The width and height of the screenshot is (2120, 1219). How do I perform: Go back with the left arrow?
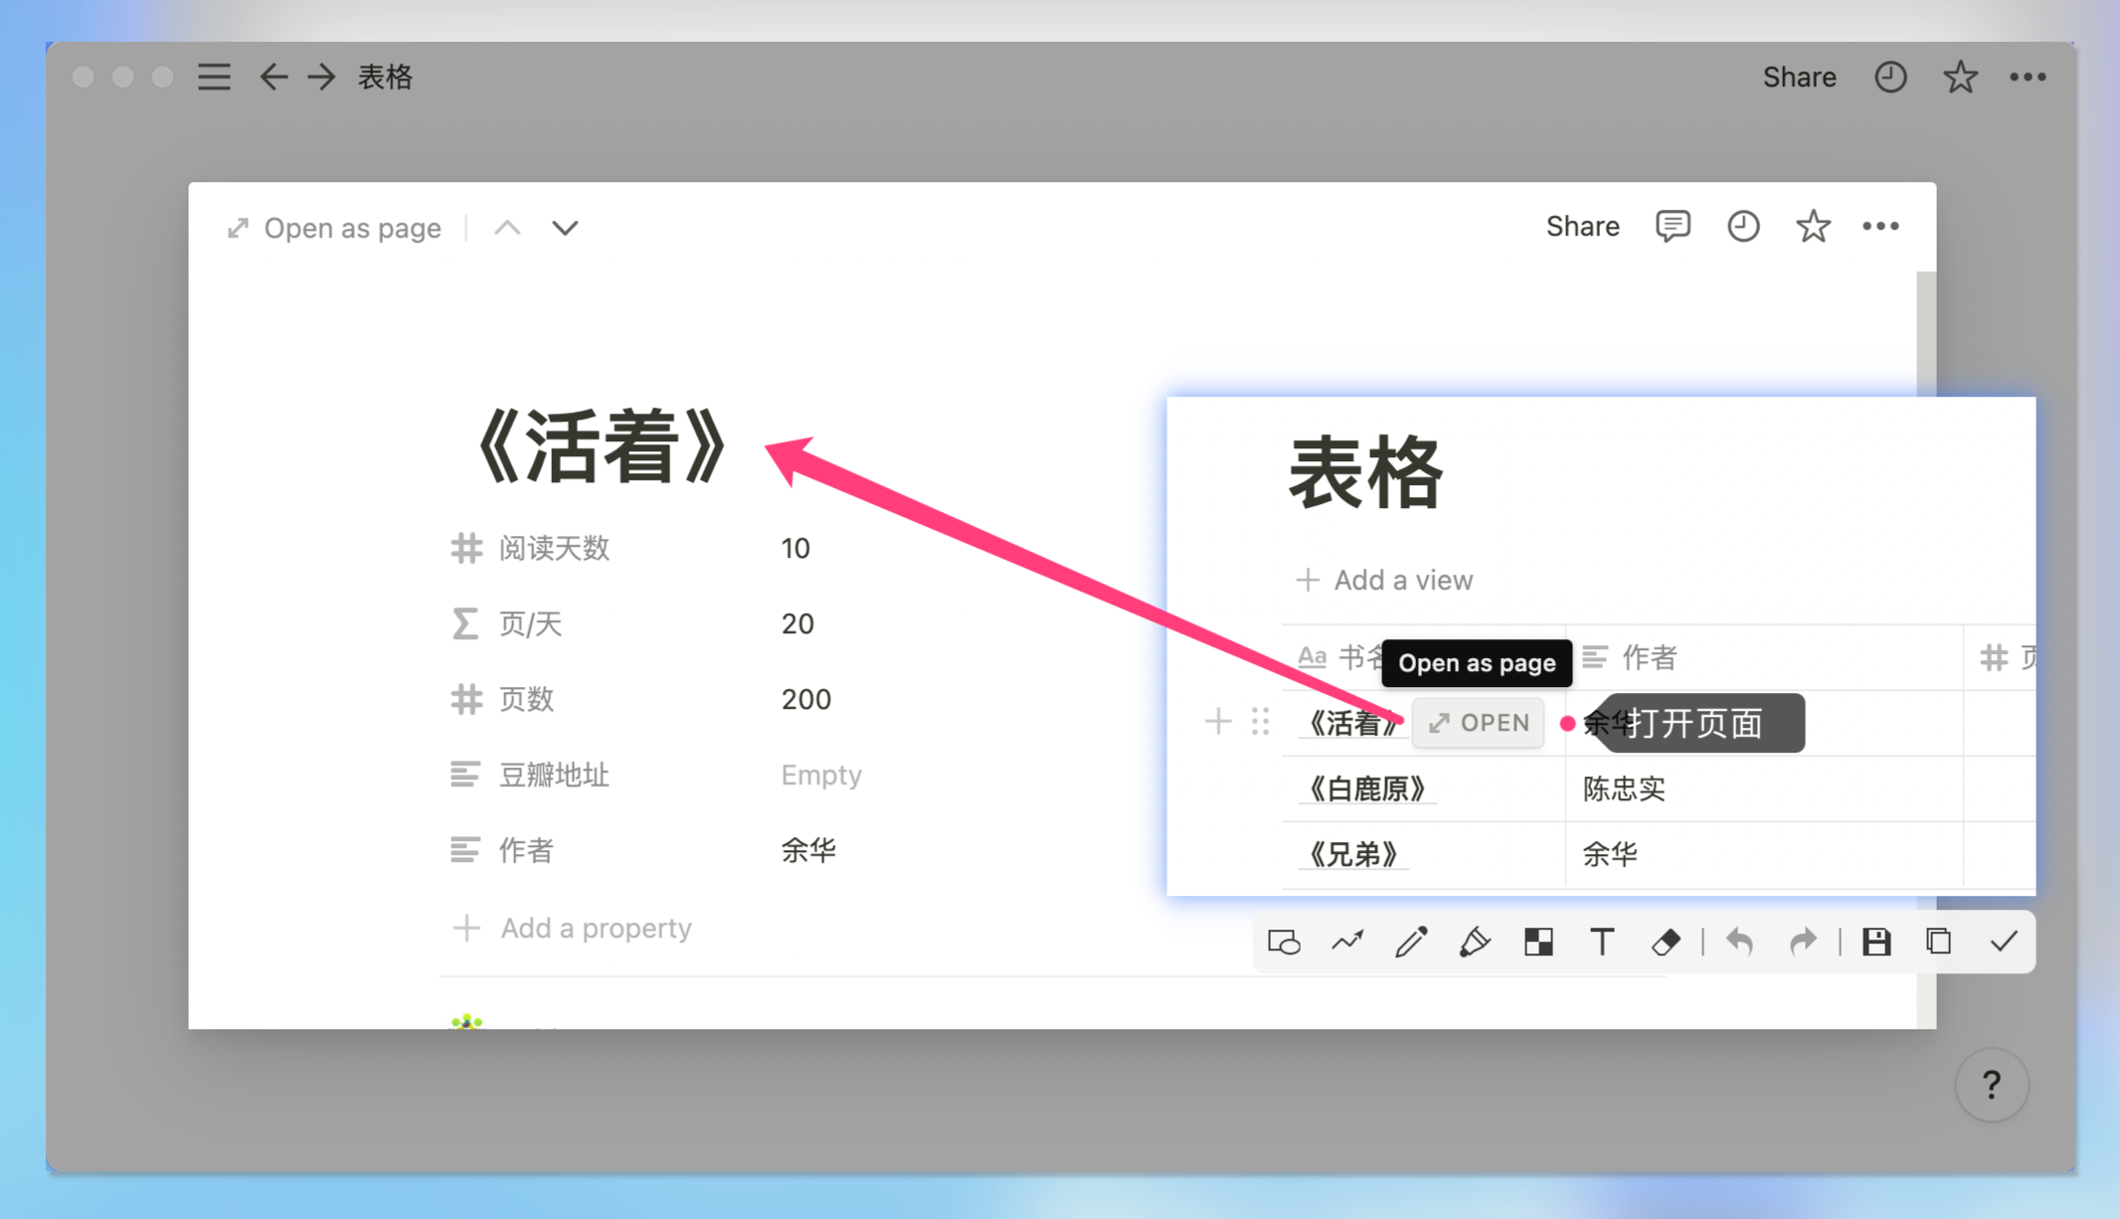point(273,77)
